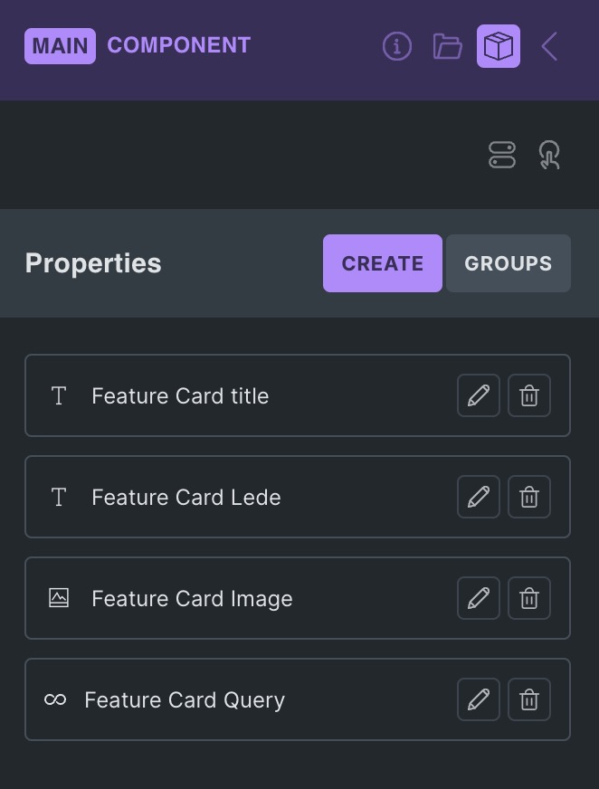Screen dimensions: 599x789
Task: Edit the Feature Card title property
Action: click(478, 395)
